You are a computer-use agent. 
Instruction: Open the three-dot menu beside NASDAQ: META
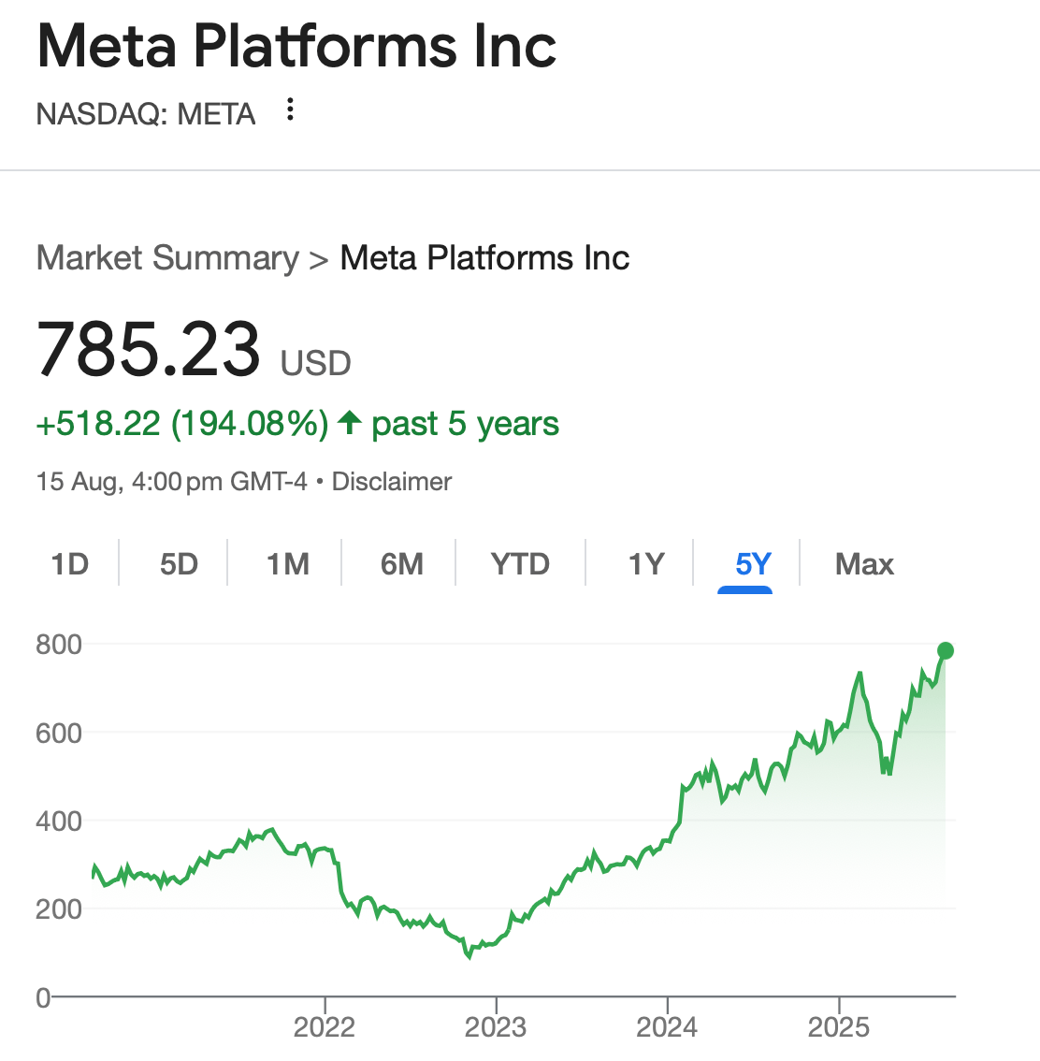(290, 109)
